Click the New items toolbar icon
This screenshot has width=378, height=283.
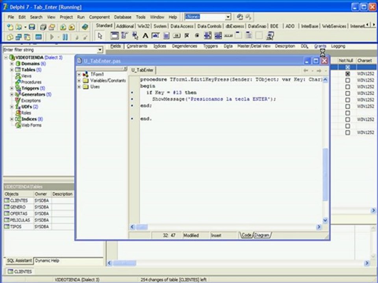tap(10, 27)
